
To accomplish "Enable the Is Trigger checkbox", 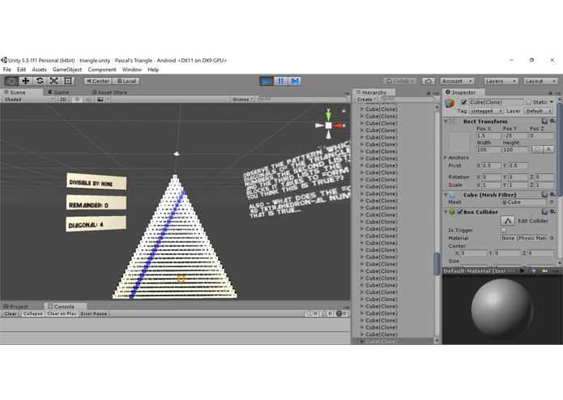I will click(503, 230).
